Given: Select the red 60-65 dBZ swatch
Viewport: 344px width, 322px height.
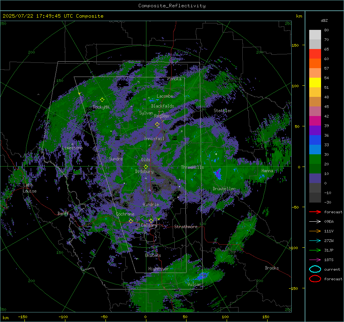Looking at the screenshot, I should pos(315,54).
